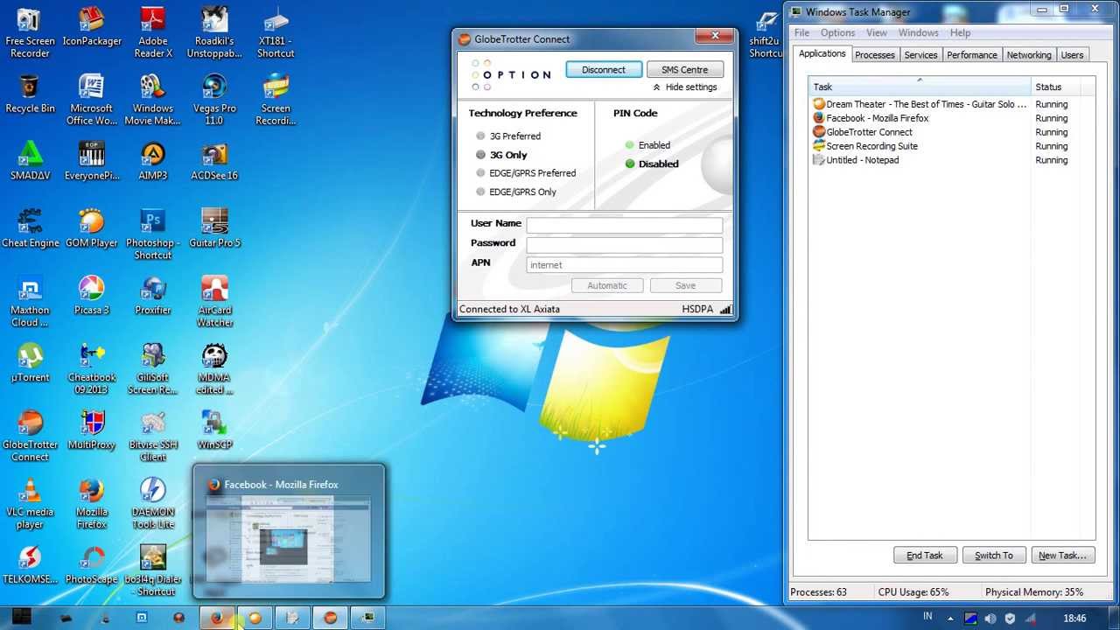Click the User Name field
The image size is (1120, 630).
(625, 225)
